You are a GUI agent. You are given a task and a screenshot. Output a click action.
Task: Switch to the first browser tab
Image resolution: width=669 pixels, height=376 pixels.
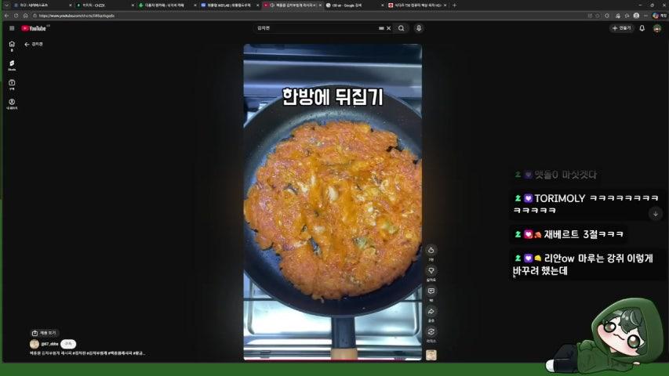click(40, 5)
